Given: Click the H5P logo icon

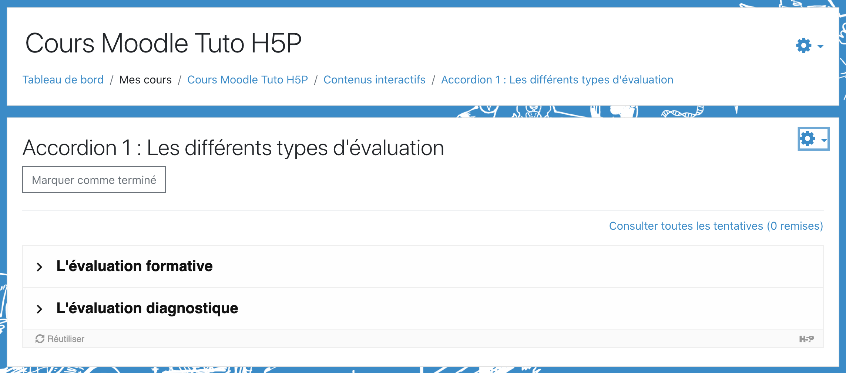Looking at the screenshot, I should [x=806, y=339].
